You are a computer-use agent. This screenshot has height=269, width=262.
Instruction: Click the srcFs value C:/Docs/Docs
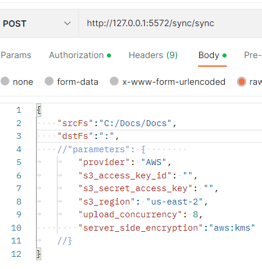tap(135, 123)
